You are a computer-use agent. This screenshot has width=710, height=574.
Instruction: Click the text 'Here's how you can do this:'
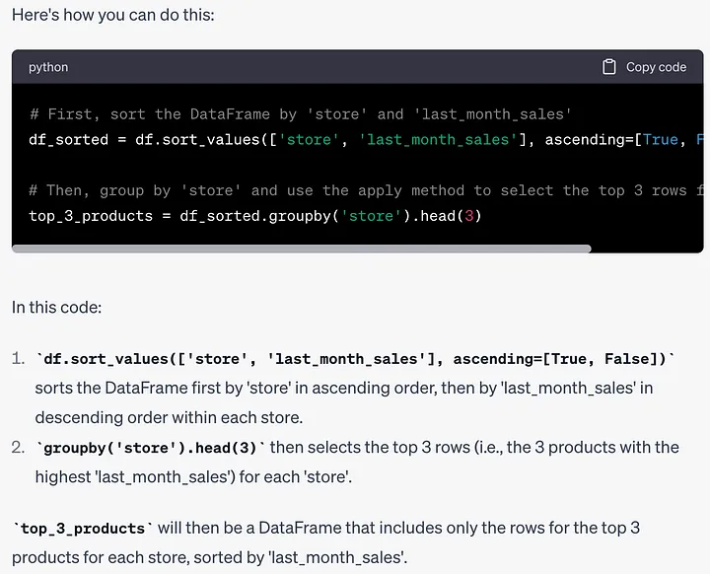pyautogui.click(x=113, y=15)
